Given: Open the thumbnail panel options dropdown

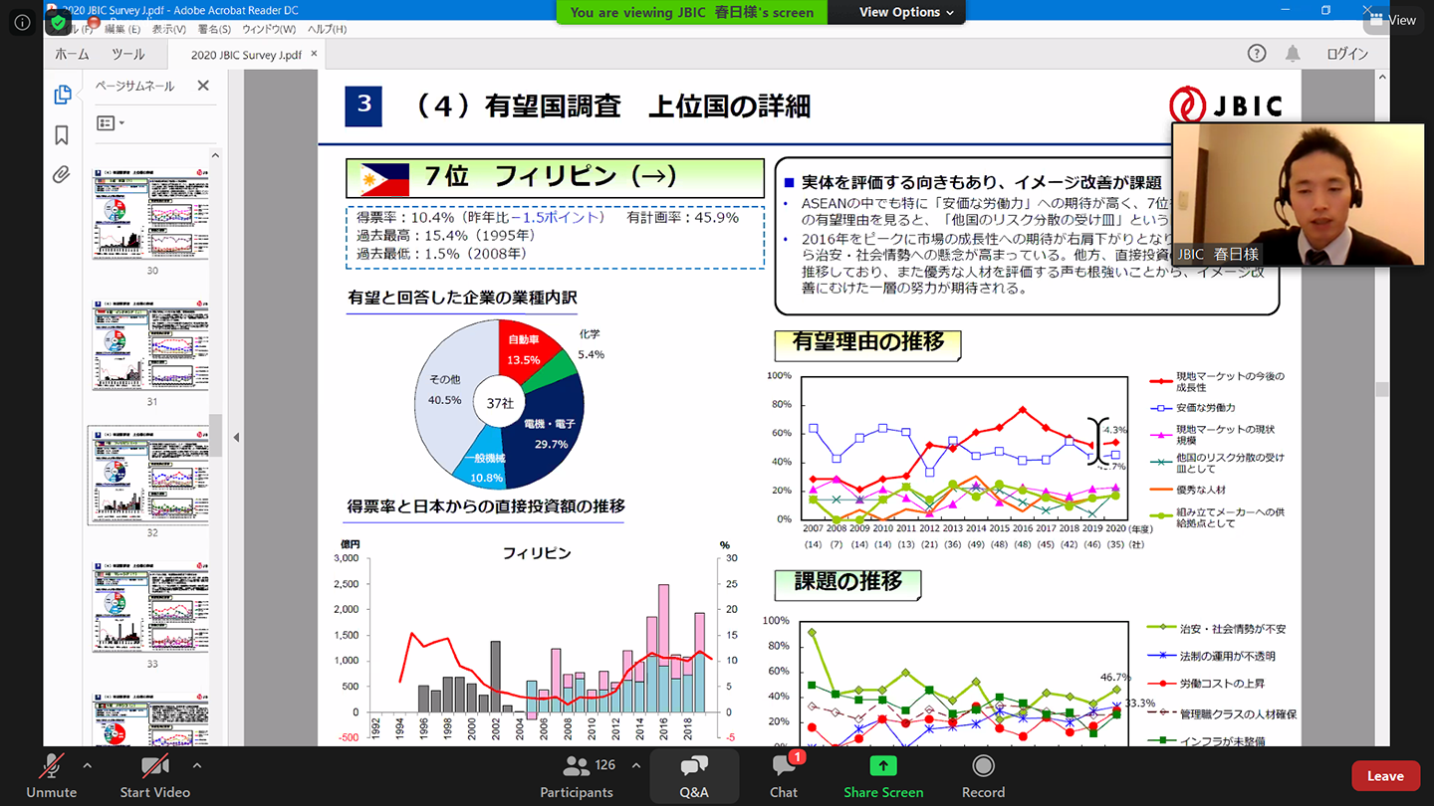Looking at the screenshot, I should [111, 123].
